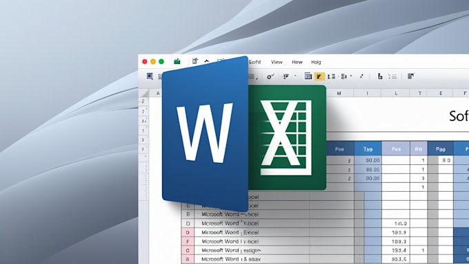Click the pink row label F
This screenshot has width=469, height=264.
(188, 241)
